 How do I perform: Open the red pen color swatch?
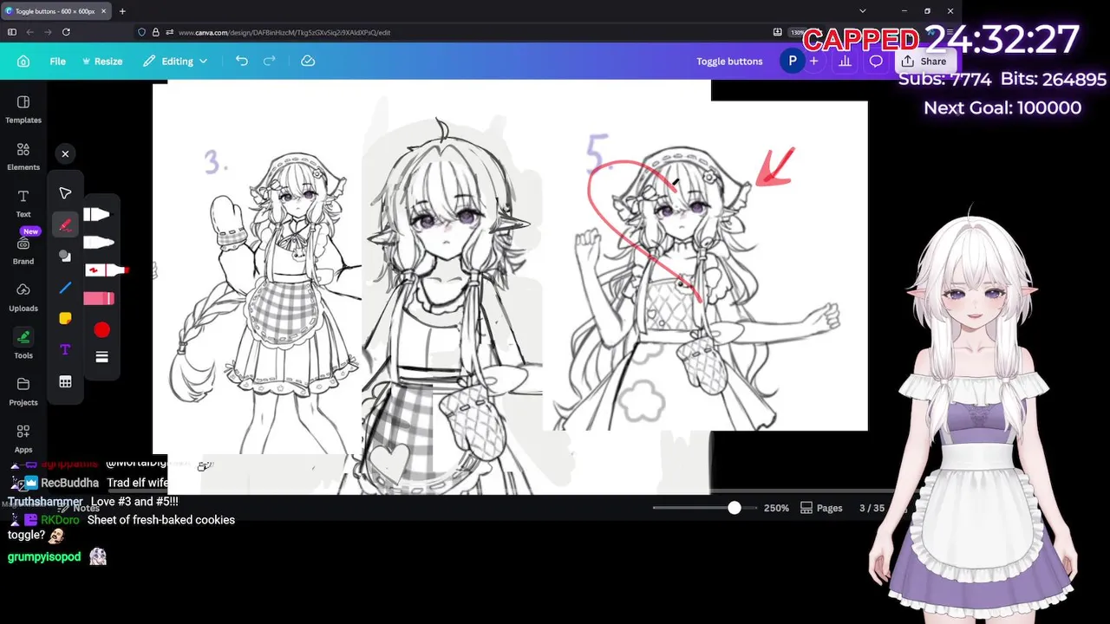tap(101, 330)
